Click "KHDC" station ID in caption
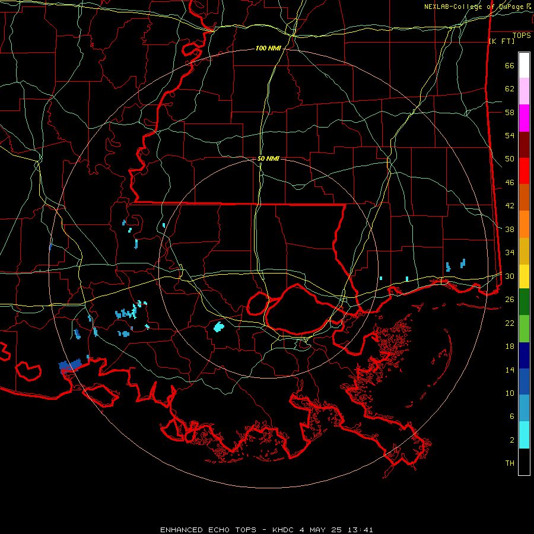The height and width of the screenshot is (534, 534). 284,530
